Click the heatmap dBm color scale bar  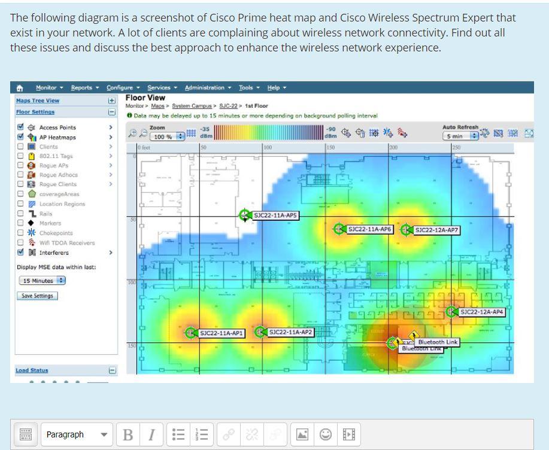click(269, 133)
